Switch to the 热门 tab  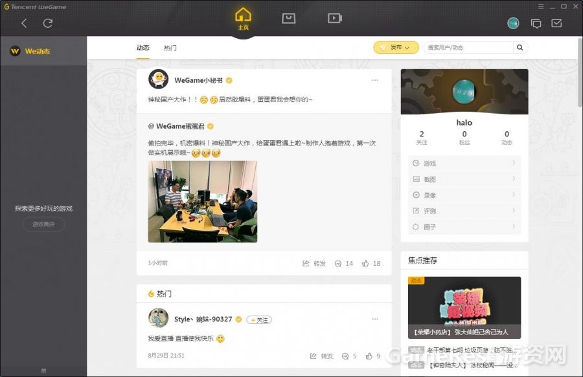coord(170,48)
